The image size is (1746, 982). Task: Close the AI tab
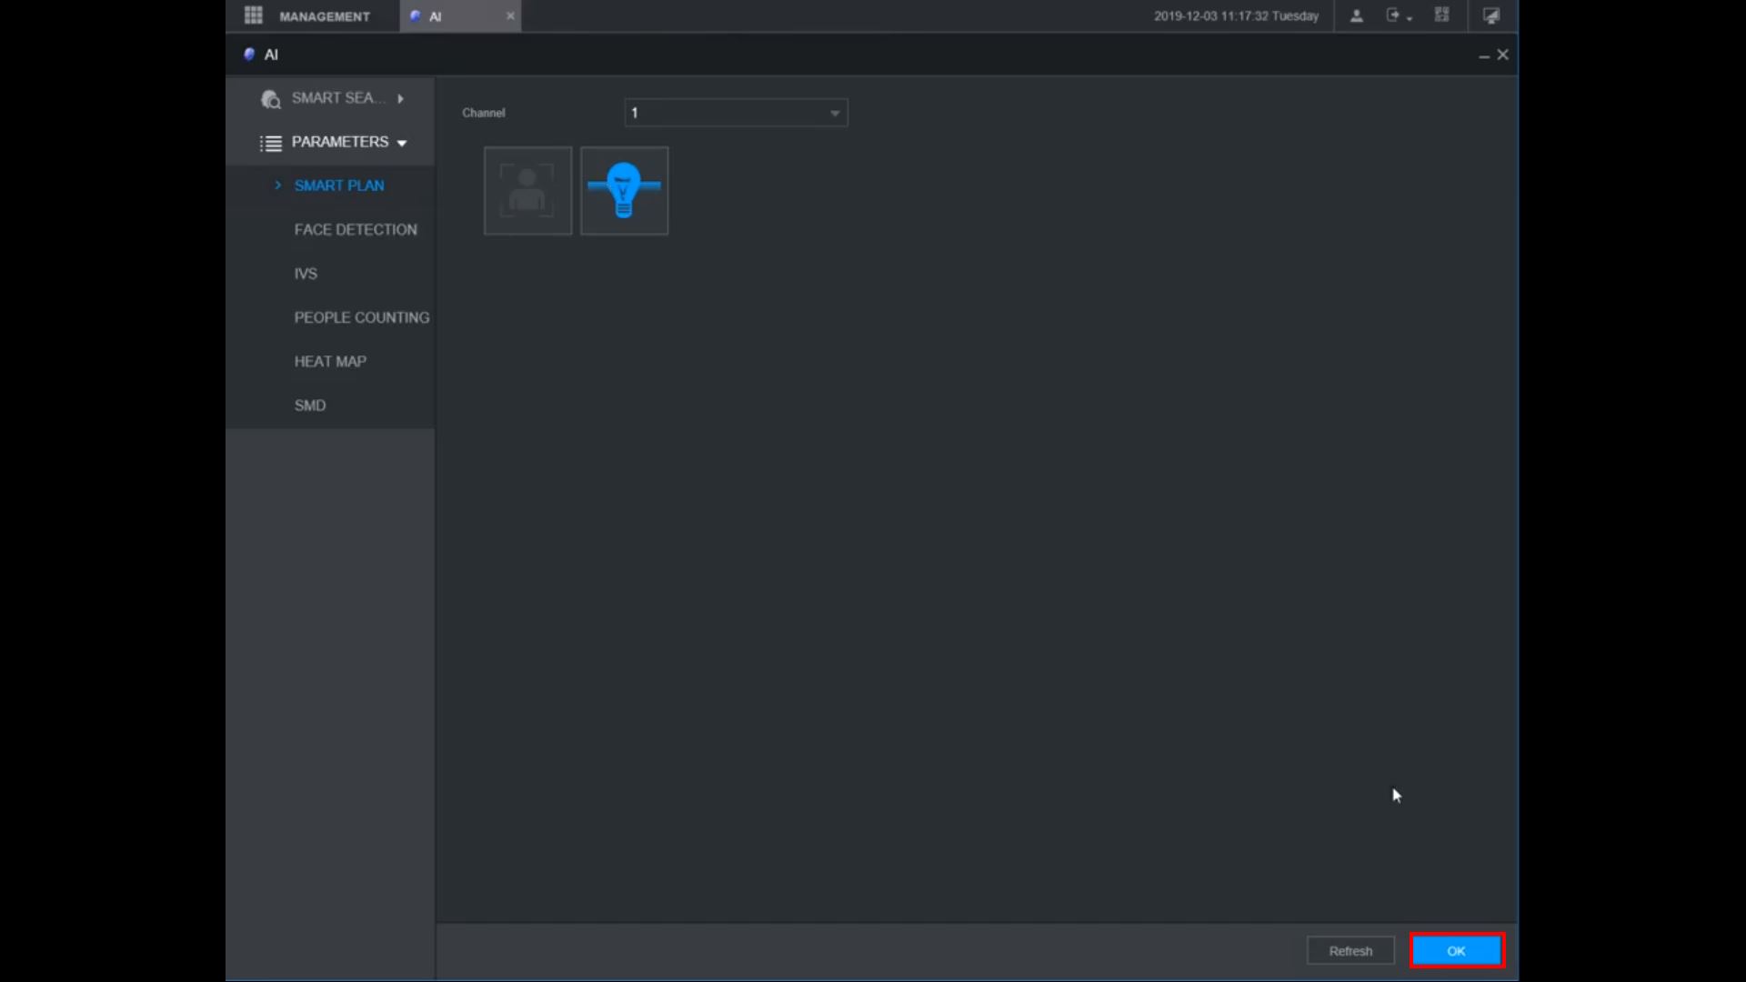pos(510,15)
